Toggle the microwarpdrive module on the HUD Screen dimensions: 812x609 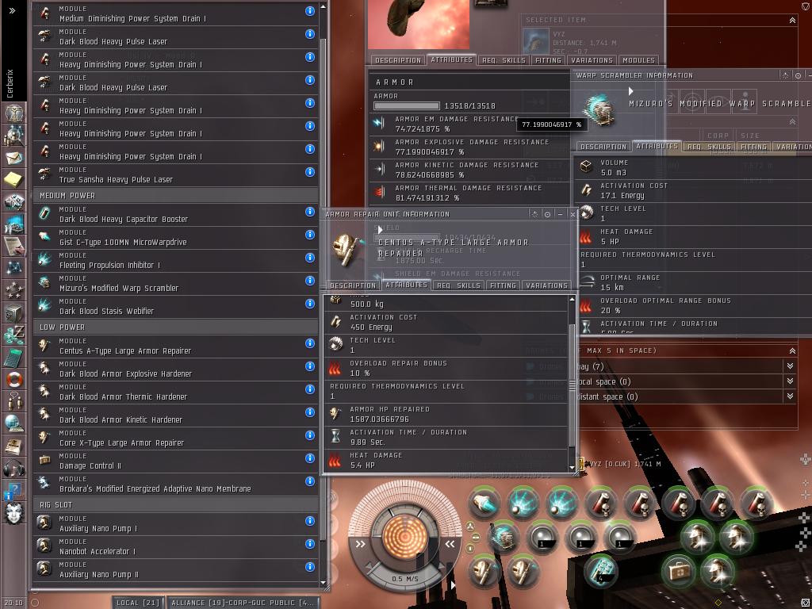[484, 504]
